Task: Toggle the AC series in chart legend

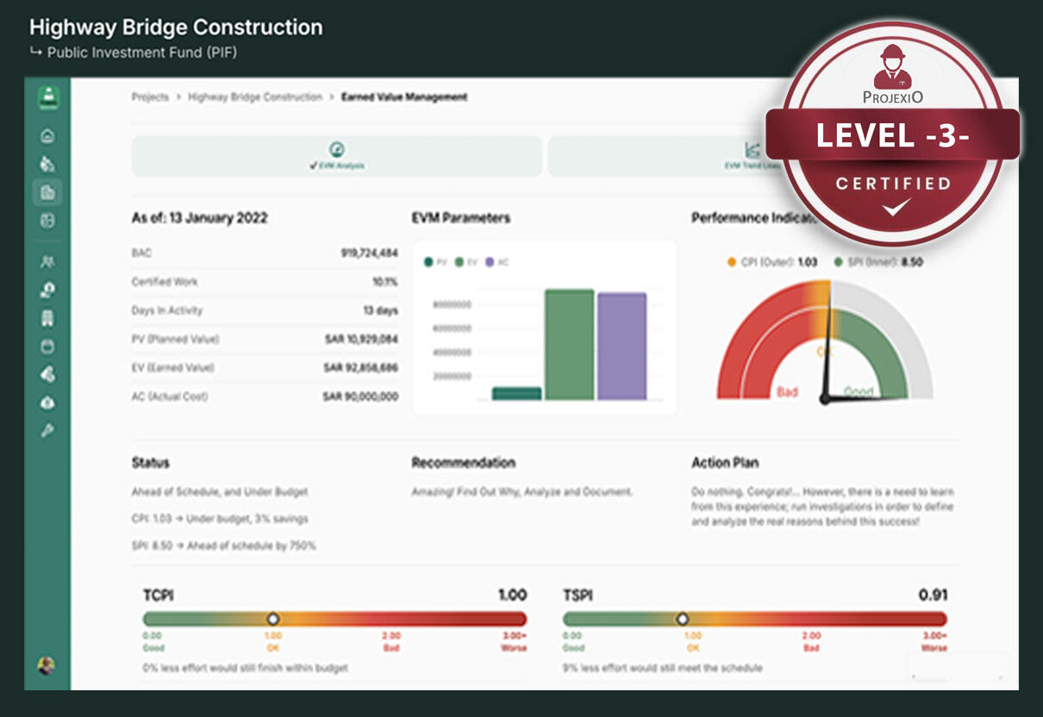Action: tap(497, 262)
